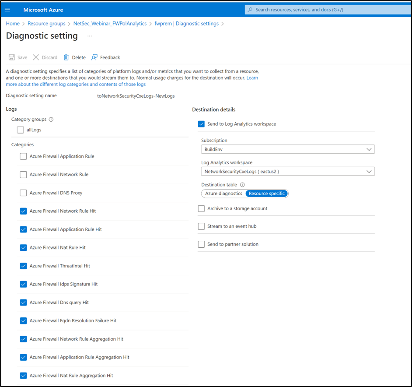Uncheck Azure Firewall ThreatIntel Hit
The image size is (412, 387).
click(x=23, y=266)
